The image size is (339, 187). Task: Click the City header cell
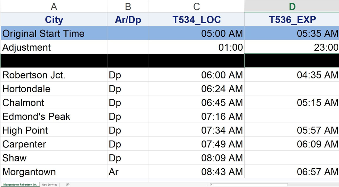(x=54, y=20)
